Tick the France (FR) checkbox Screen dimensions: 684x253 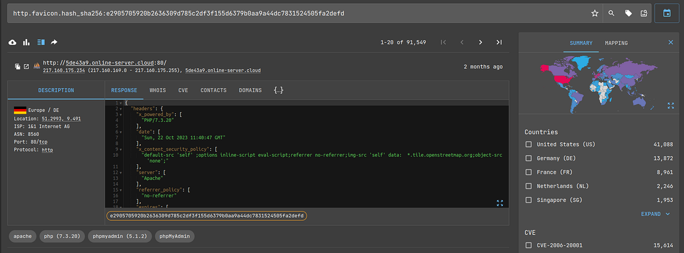pos(529,172)
